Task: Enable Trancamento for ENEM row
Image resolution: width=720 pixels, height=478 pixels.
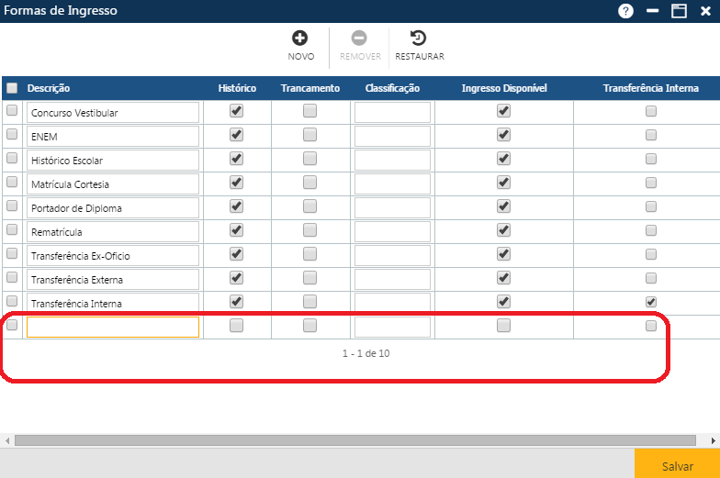Action: click(309, 135)
